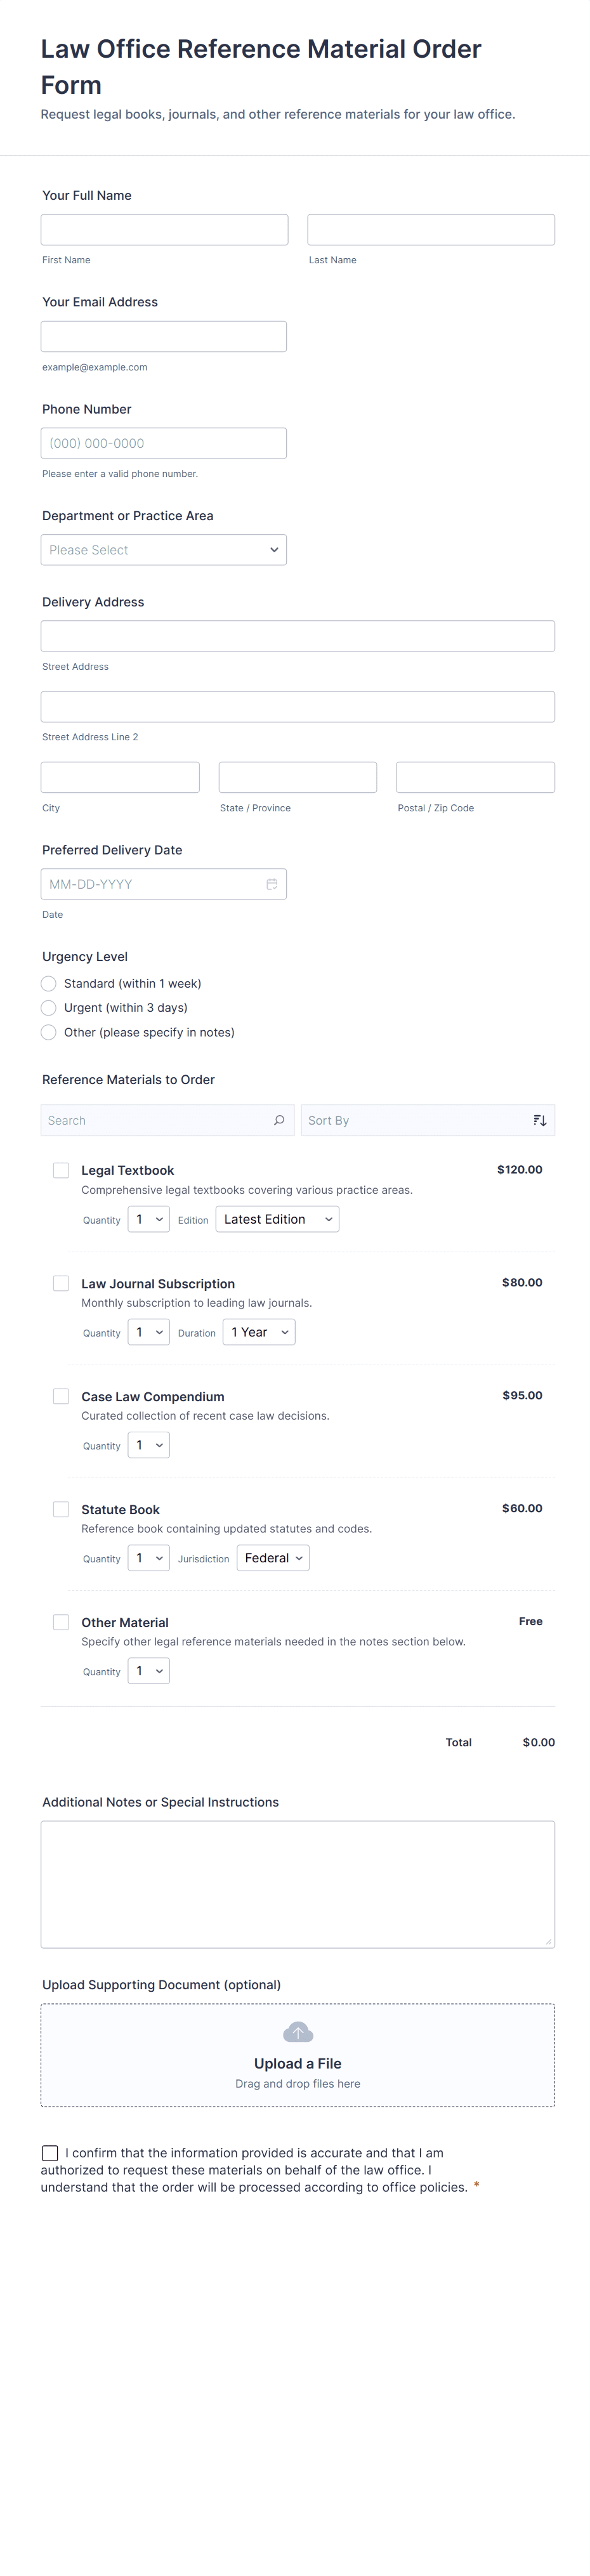Open Department or Practice Area dropdown
Image resolution: width=590 pixels, height=2576 pixels.
tap(164, 550)
